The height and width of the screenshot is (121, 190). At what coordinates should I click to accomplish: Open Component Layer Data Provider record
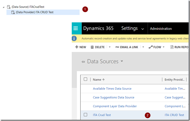(x=115, y=106)
